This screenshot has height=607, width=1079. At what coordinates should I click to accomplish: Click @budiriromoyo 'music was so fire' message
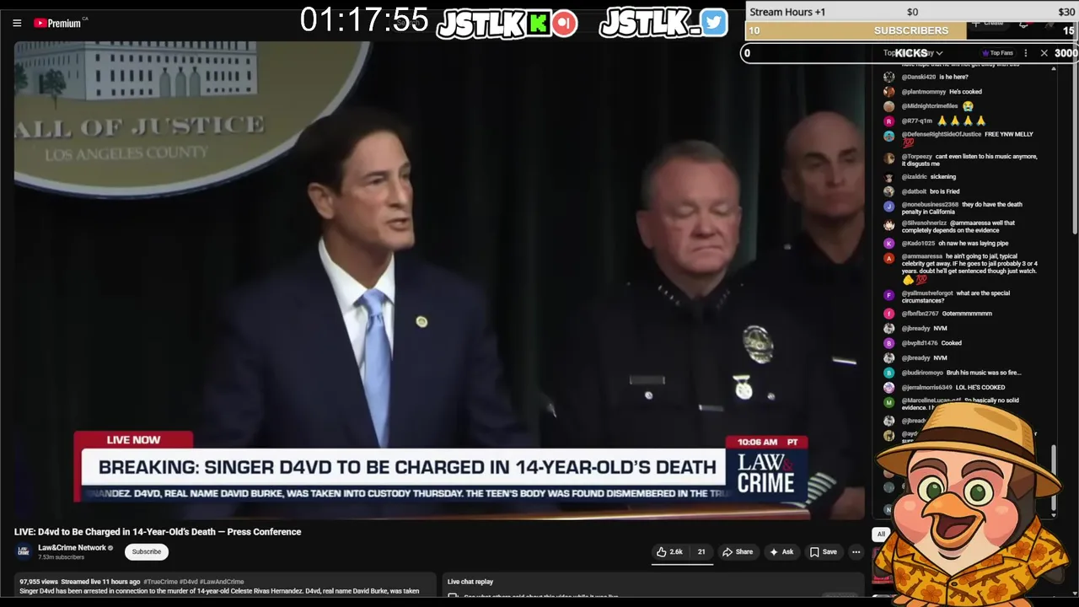coord(983,373)
